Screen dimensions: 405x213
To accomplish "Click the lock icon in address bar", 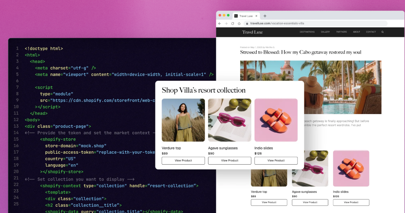I will (247, 24).
